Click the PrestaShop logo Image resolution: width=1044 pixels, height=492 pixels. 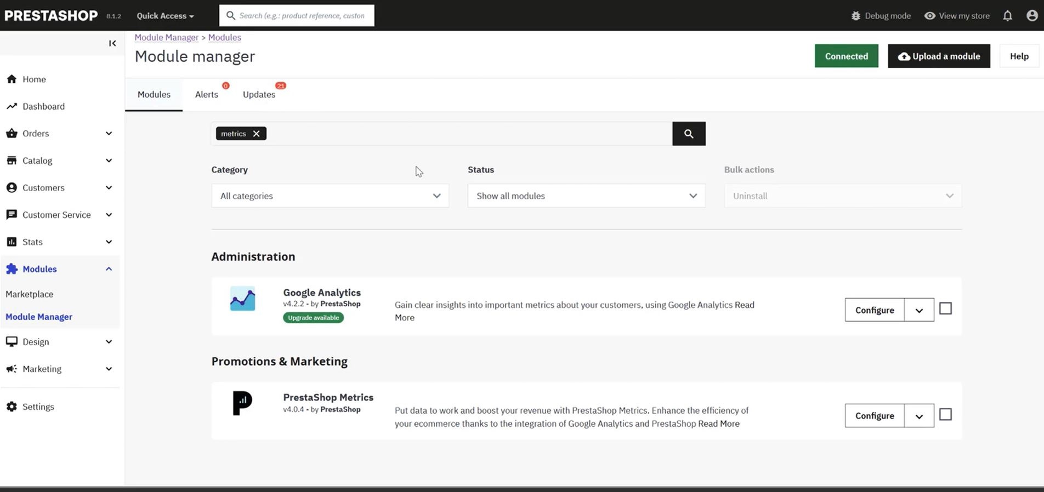[51, 16]
